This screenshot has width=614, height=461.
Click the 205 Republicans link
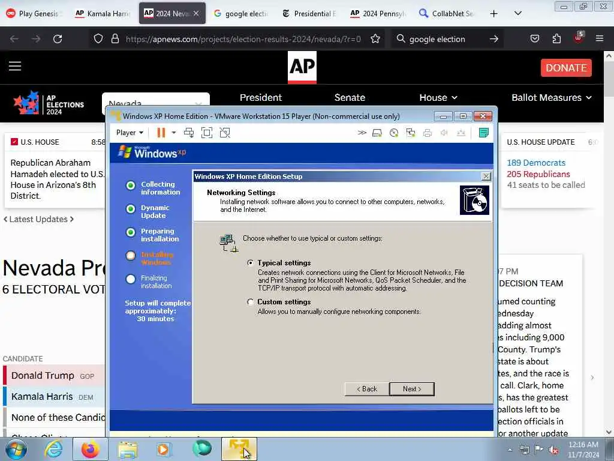click(538, 174)
